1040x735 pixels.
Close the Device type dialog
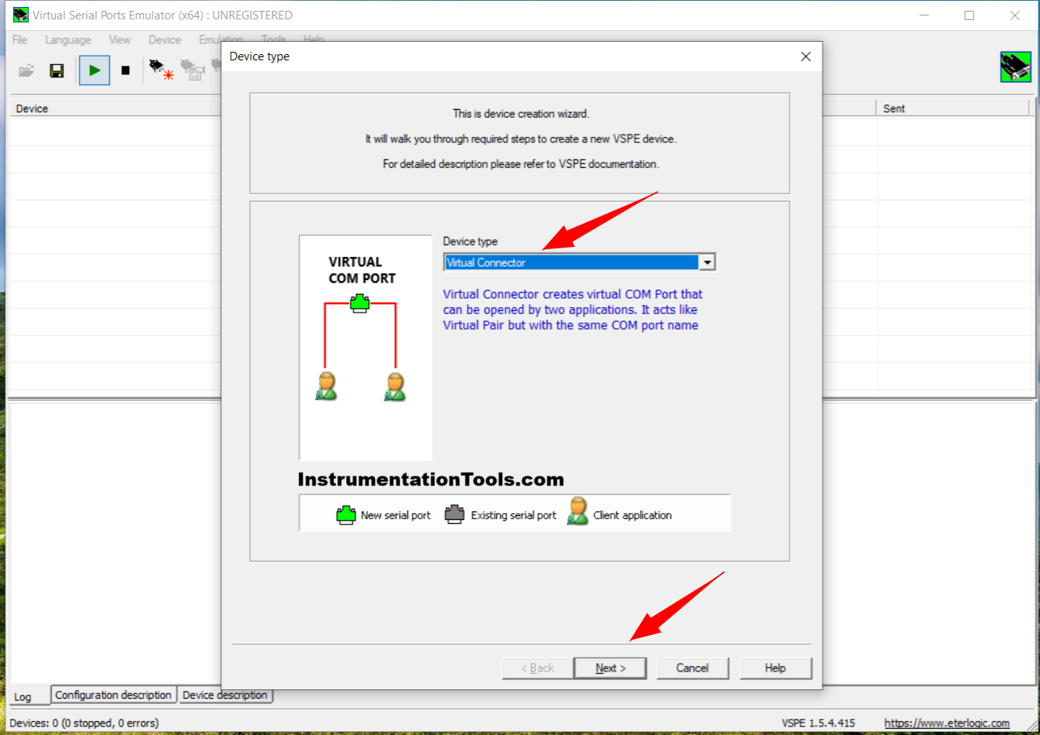806,56
